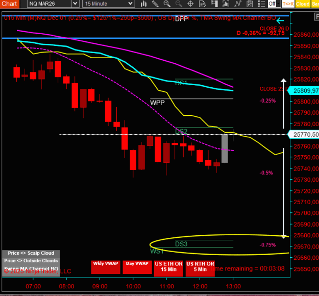Viewport: 319px width, 296px height.
Task: Click the 13:00 time axis label
Action: point(233,286)
